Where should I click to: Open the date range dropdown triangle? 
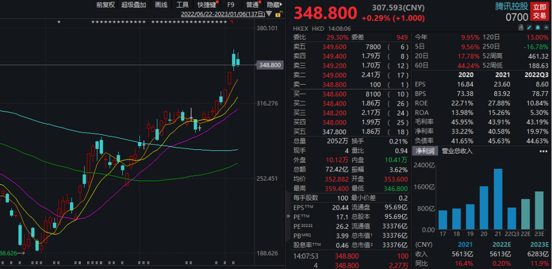[269, 14]
